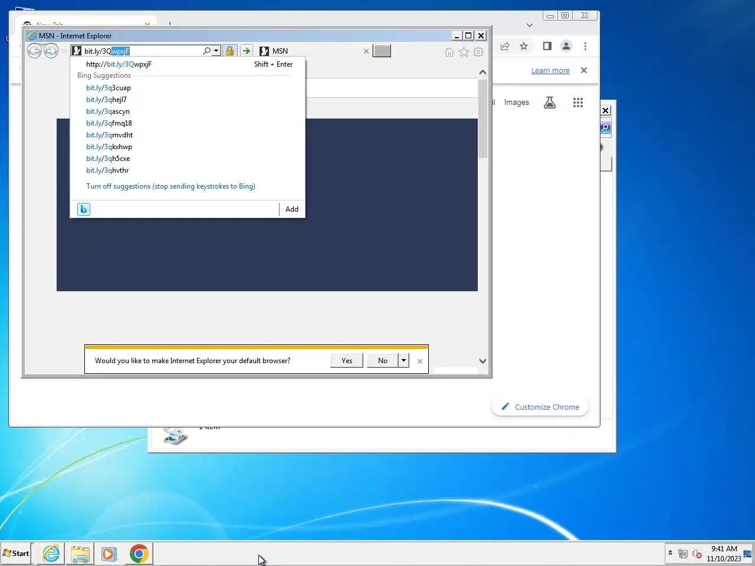Screen dimensions: 755x566
Task: Show hidden system tray icons
Action: point(670,553)
